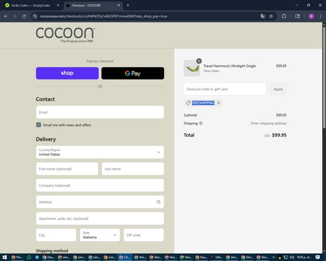Focus the First name (optional) field
326x261 pixels.
pyautogui.click(x=67, y=169)
